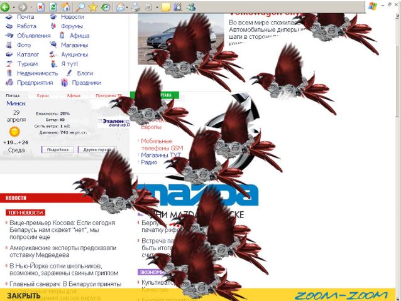Image resolution: width=401 pixels, height=301 pixels.
Task: Click the icon beside Новости link
Action: [x=53, y=17]
